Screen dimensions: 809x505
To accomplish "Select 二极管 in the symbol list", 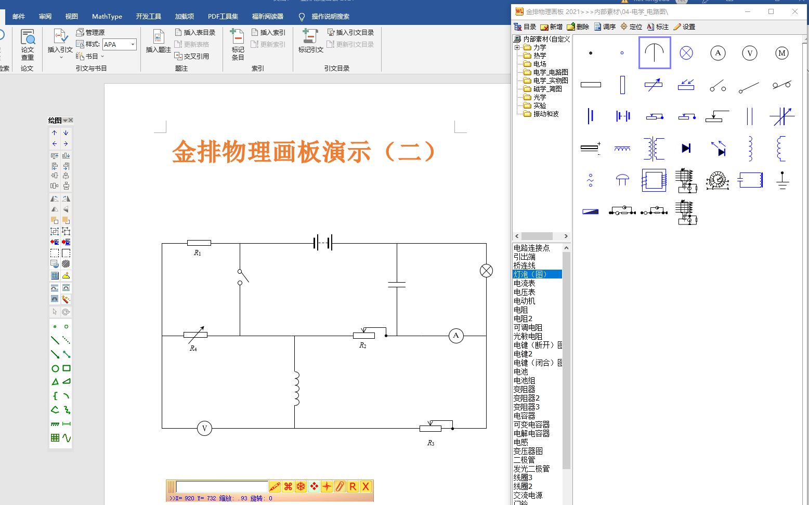I will 524,460.
